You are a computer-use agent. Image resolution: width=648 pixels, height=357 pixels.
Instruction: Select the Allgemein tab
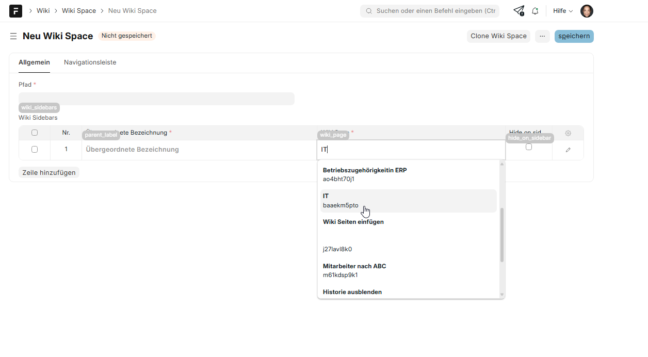pos(34,62)
